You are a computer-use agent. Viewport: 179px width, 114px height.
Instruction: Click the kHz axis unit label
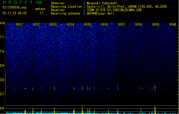coord(3,23)
